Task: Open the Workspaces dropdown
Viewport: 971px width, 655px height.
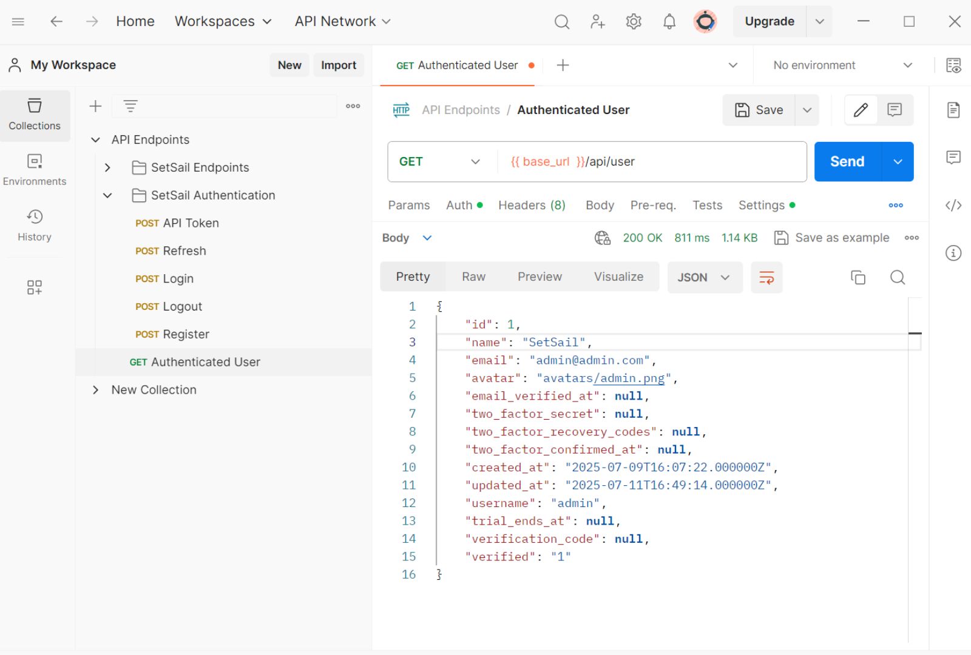Action: 223,22
